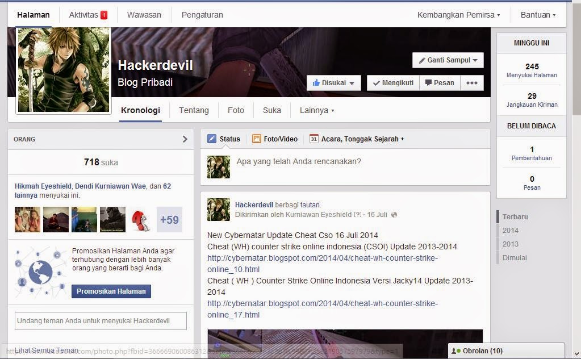Click the Status pencil icon
Image resolution: width=581 pixels, height=359 pixels.
click(212, 139)
